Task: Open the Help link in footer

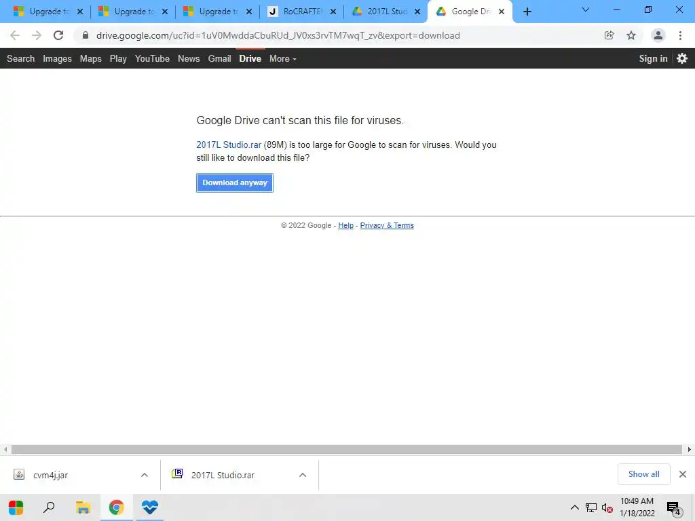Action: (x=345, y=225)
